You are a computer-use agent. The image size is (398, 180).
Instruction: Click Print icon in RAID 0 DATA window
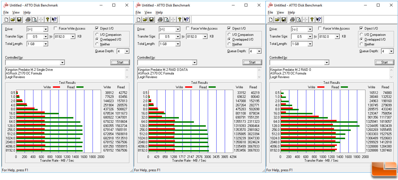(160, 19)
